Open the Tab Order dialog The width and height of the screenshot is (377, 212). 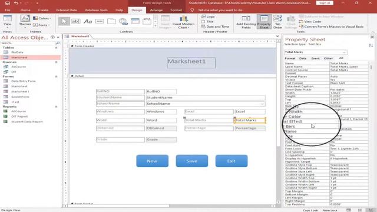click(x=277, y=22)
